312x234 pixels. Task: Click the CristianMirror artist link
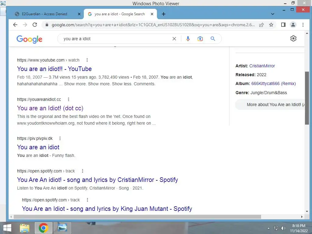click(262, 66)
